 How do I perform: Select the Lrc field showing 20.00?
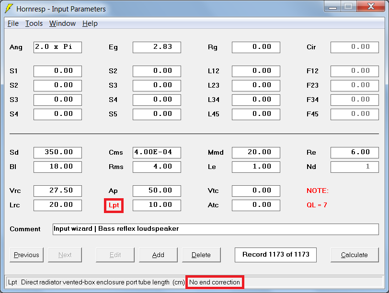(x=57, y=205)
